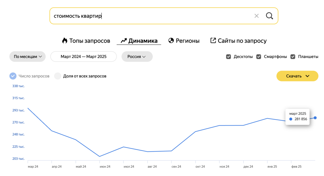Uncheck the Смартфоны checkbox
The height and width of the screenshot is (176, 324).
(259, 57)
